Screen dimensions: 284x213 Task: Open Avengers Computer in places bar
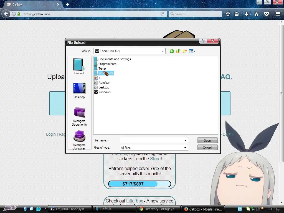pyautogui.click(x=79, y=140)
